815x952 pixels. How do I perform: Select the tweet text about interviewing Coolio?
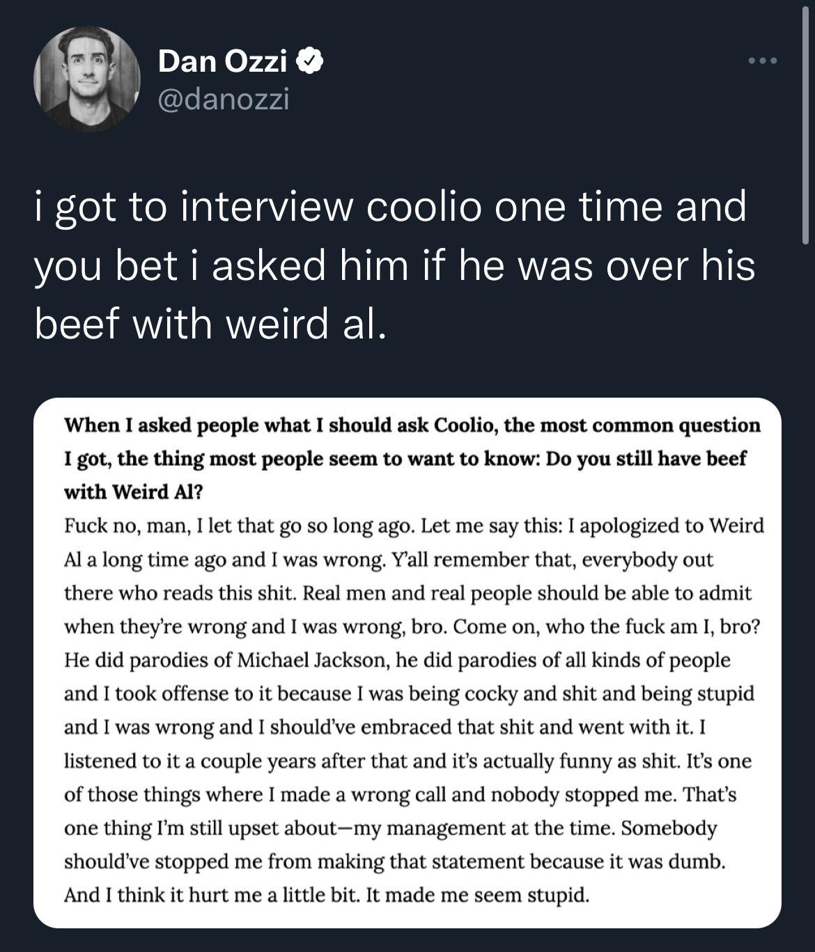click(390, 265)
